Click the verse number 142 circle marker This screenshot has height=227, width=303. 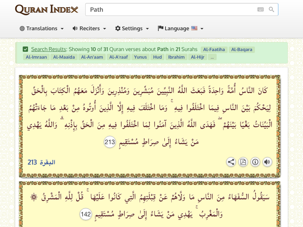(x=86, y=214)
